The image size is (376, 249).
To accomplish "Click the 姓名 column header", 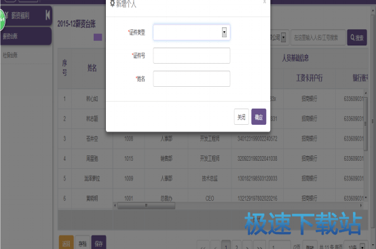I will pos(92,68).
